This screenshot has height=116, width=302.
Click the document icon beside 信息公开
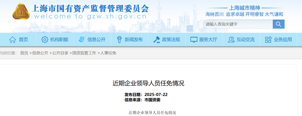[x=81, y=40]
